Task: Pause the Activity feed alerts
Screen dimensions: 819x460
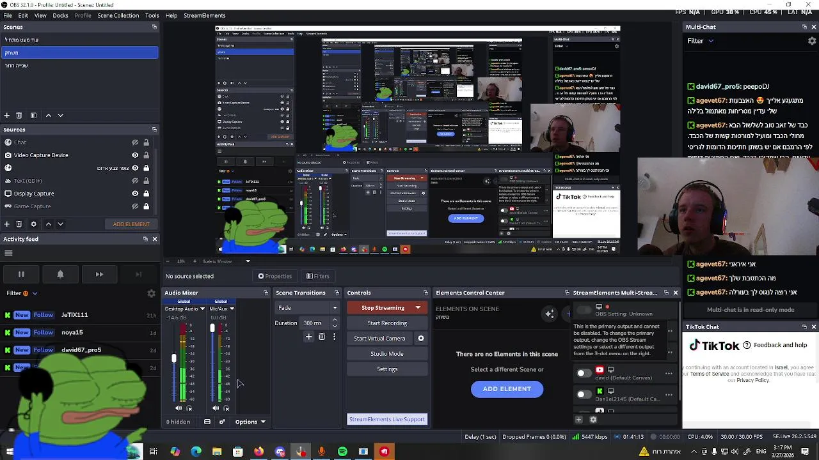Action: coord(21,274)
